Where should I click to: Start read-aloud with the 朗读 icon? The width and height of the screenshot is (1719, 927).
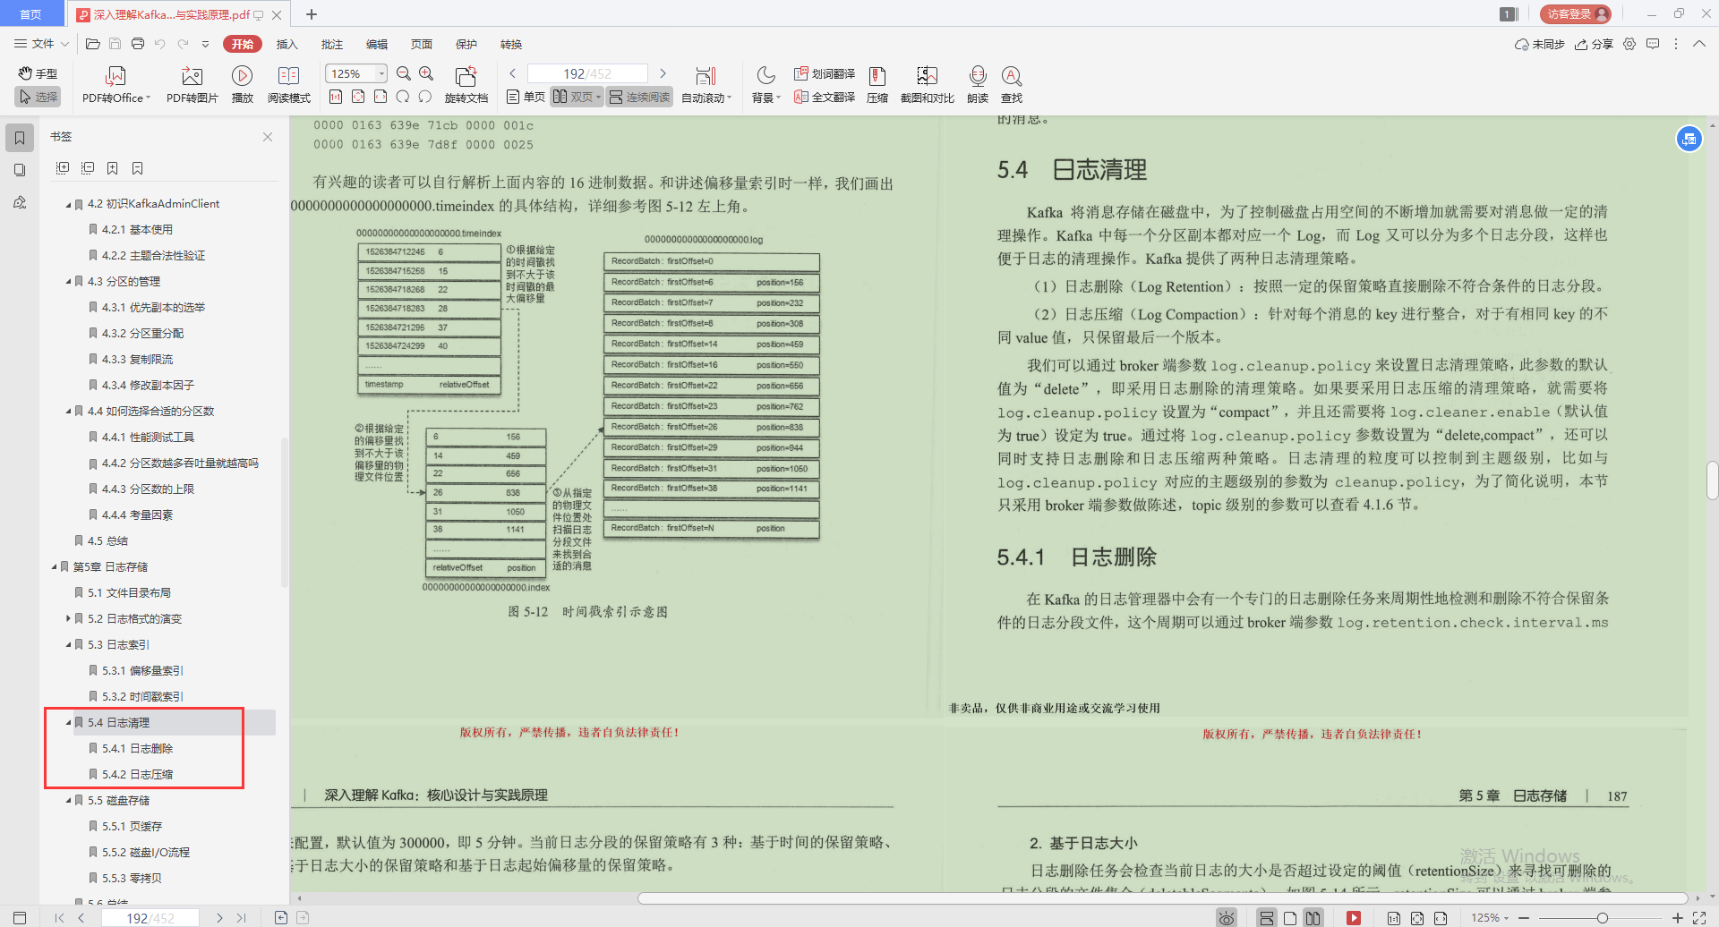978,85
